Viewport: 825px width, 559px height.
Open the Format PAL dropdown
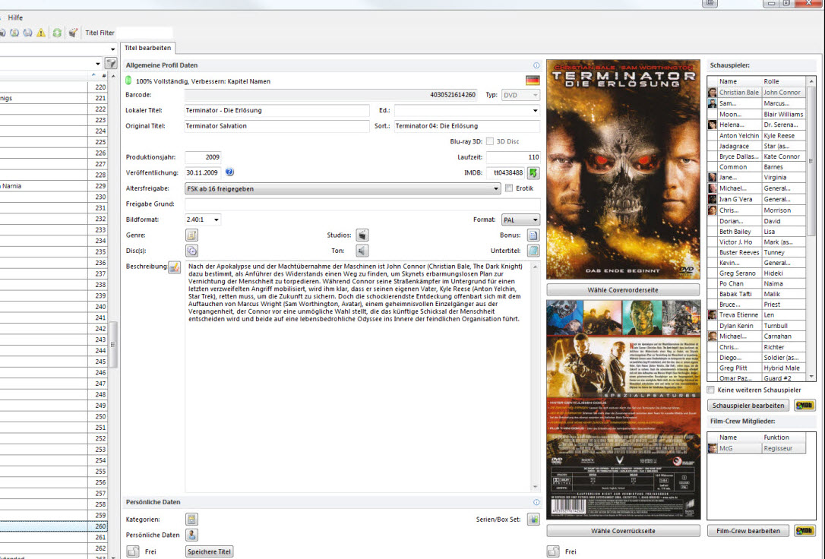520,219
